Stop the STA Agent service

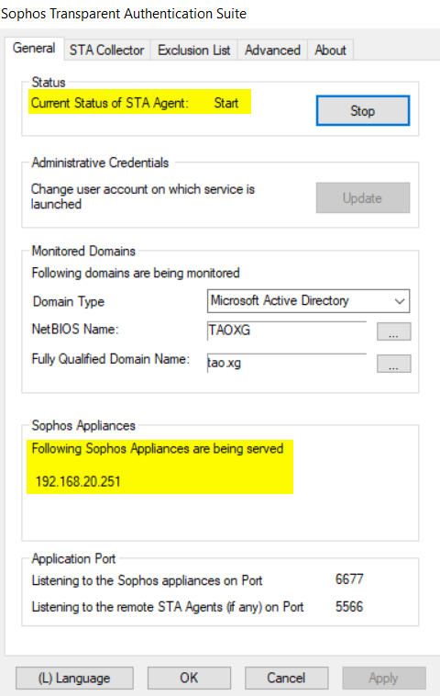point(363,110)
